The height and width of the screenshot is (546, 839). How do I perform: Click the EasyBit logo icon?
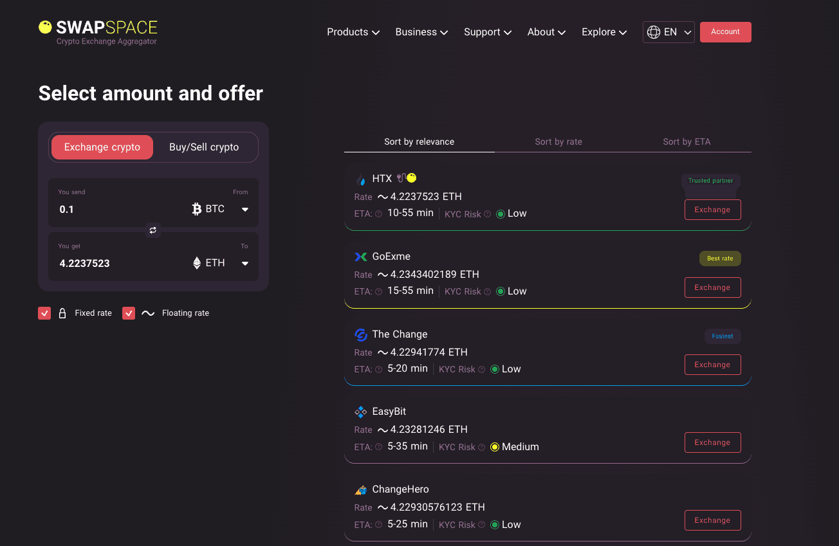pyautogui.click(x=361, y=412)
